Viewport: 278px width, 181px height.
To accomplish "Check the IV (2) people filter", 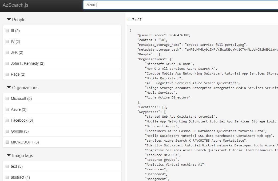I will point(7,42).
